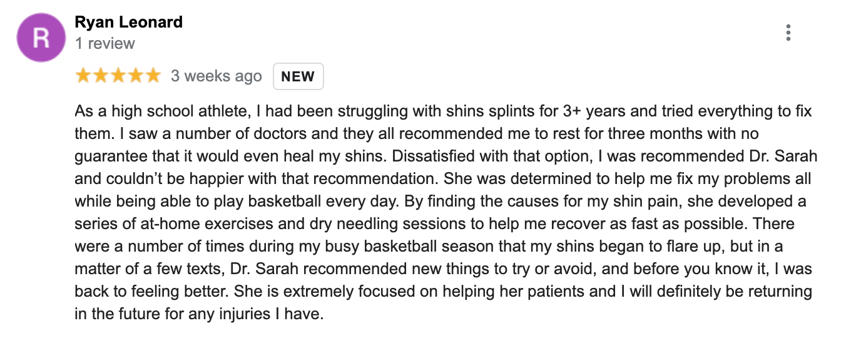The image size is (851, 338).
Task: Click the second rating star
Action: pyautogui.click(x=101, y=76)
